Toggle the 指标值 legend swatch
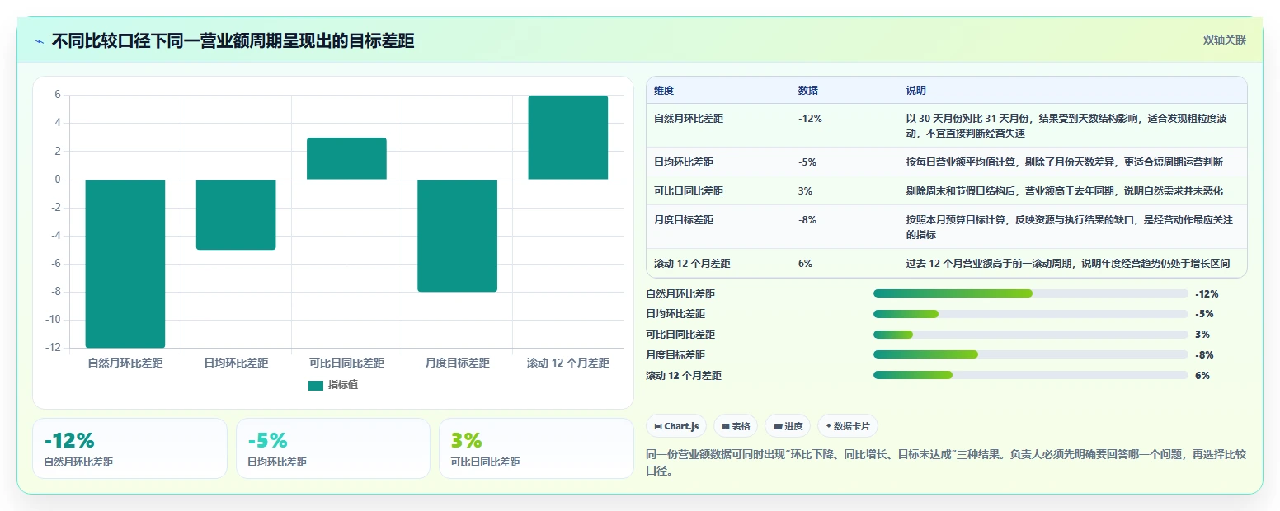This screenshot has width=1280, height=511. click(316, 385)
